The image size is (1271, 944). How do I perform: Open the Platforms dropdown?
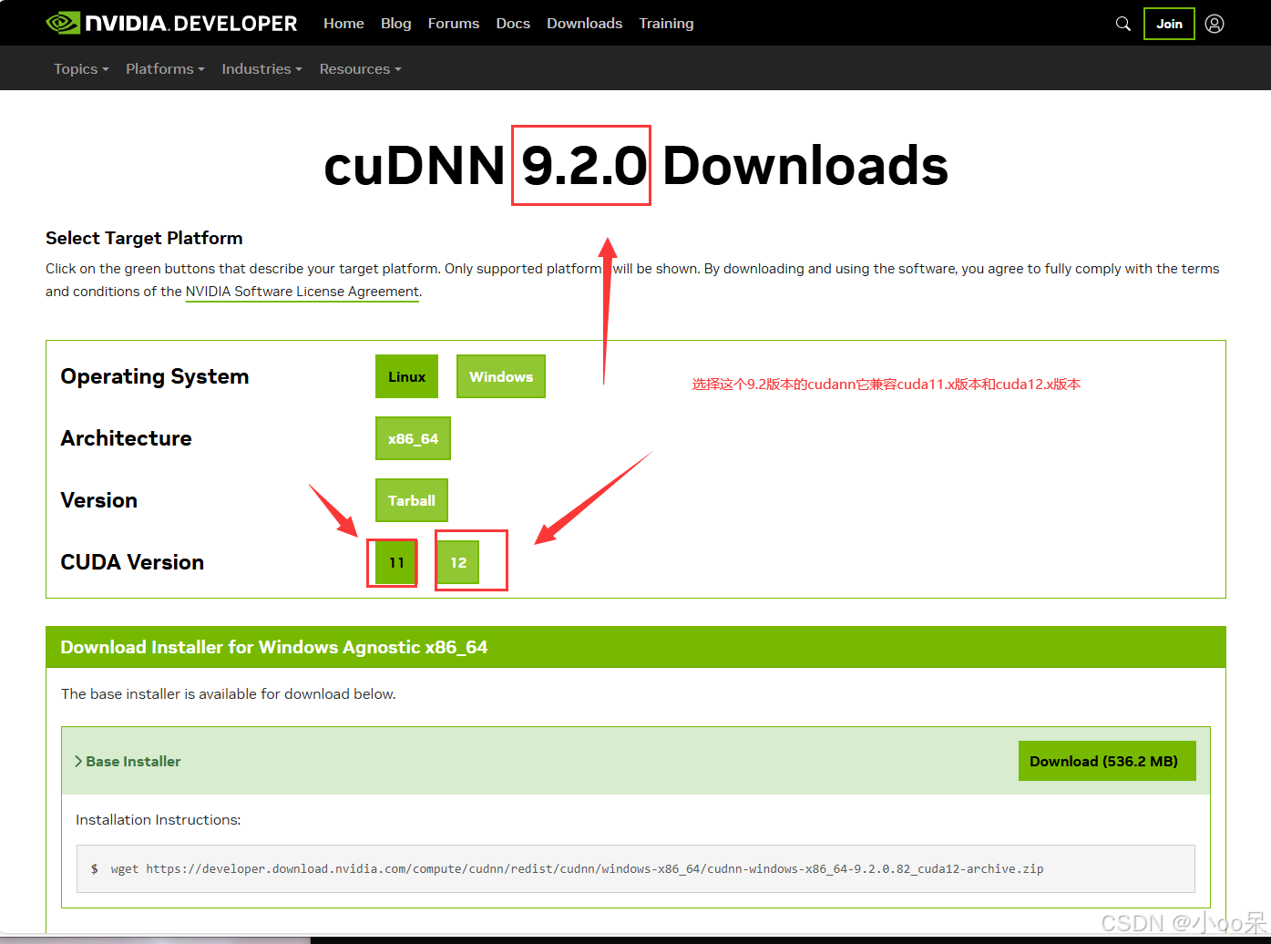[x=164, y=68]
